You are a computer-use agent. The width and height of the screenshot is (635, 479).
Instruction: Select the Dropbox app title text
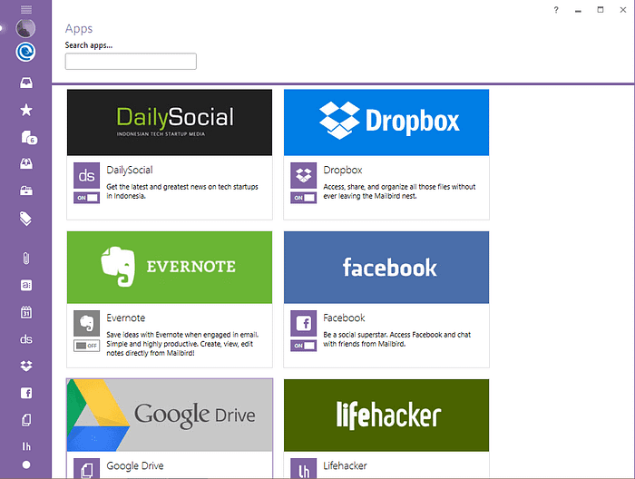coord(343,170)
